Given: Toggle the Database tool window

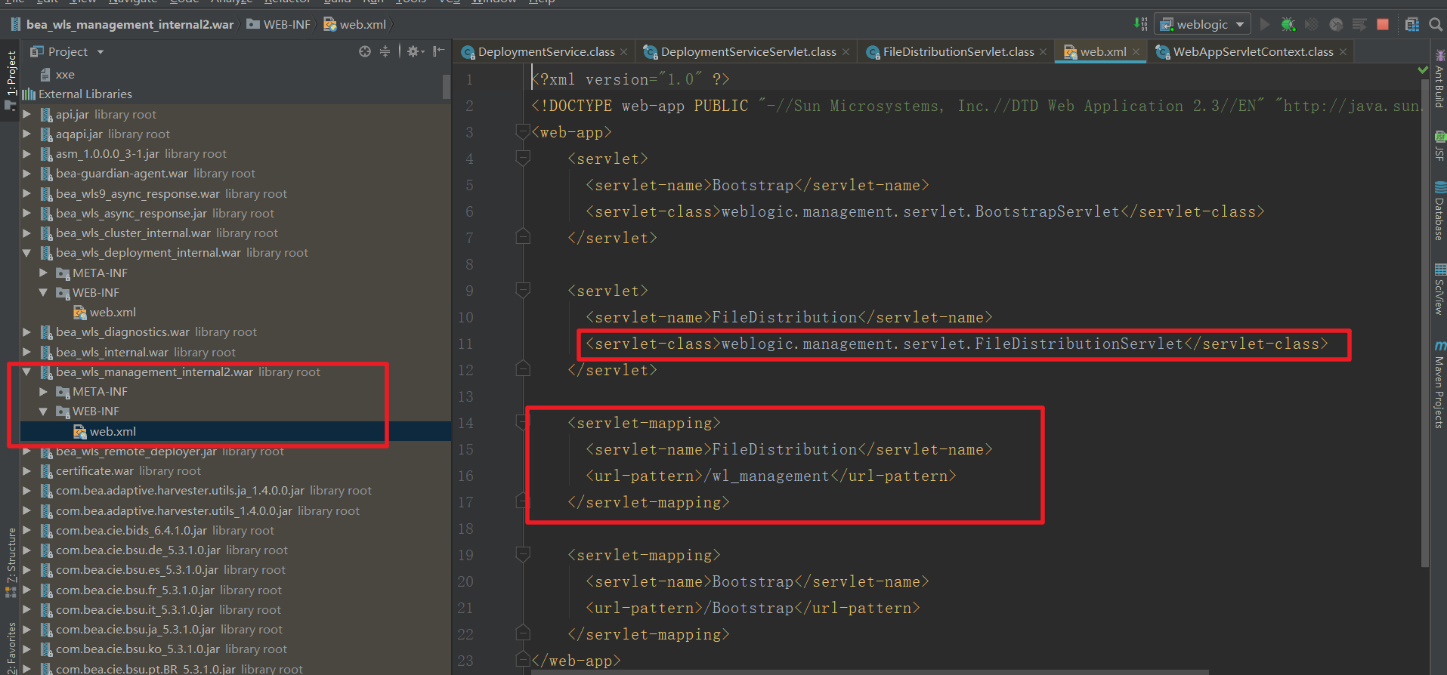Looking at the screenshot, I should (1439, 213).
